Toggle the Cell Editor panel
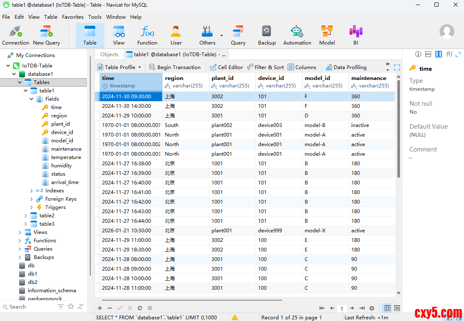Viewport: 464px width, 321px height. pos(226,67)
